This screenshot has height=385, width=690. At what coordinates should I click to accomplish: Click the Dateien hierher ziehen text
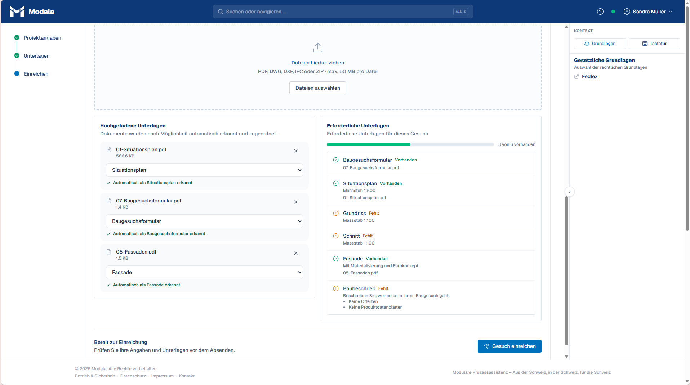tap(318, 63)
